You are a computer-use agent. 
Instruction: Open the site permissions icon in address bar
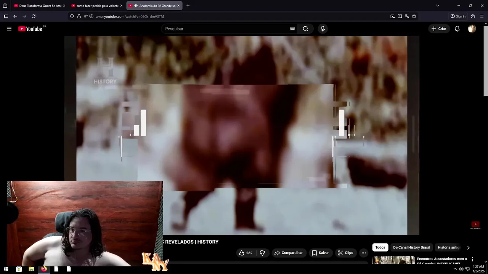click(x=86, y=16)
